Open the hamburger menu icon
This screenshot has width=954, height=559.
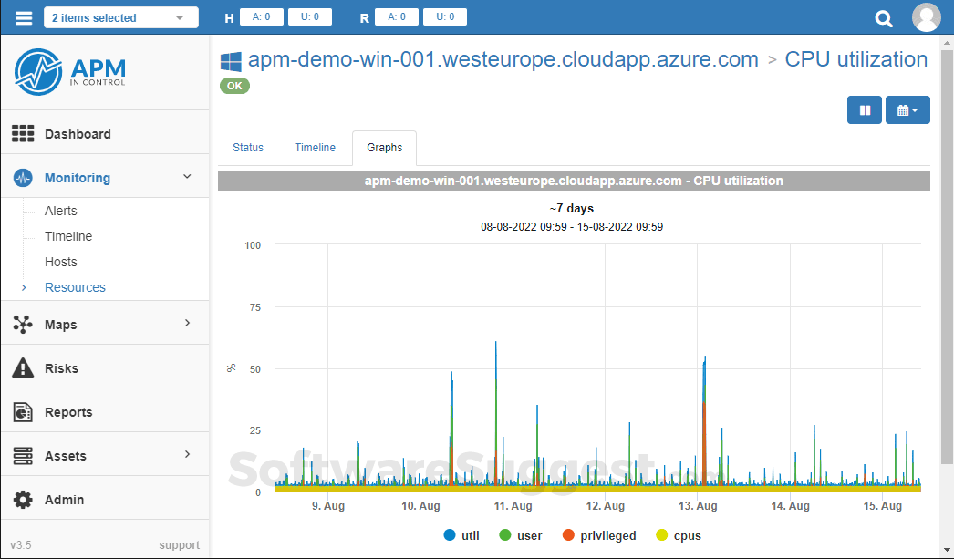(24, 17)
